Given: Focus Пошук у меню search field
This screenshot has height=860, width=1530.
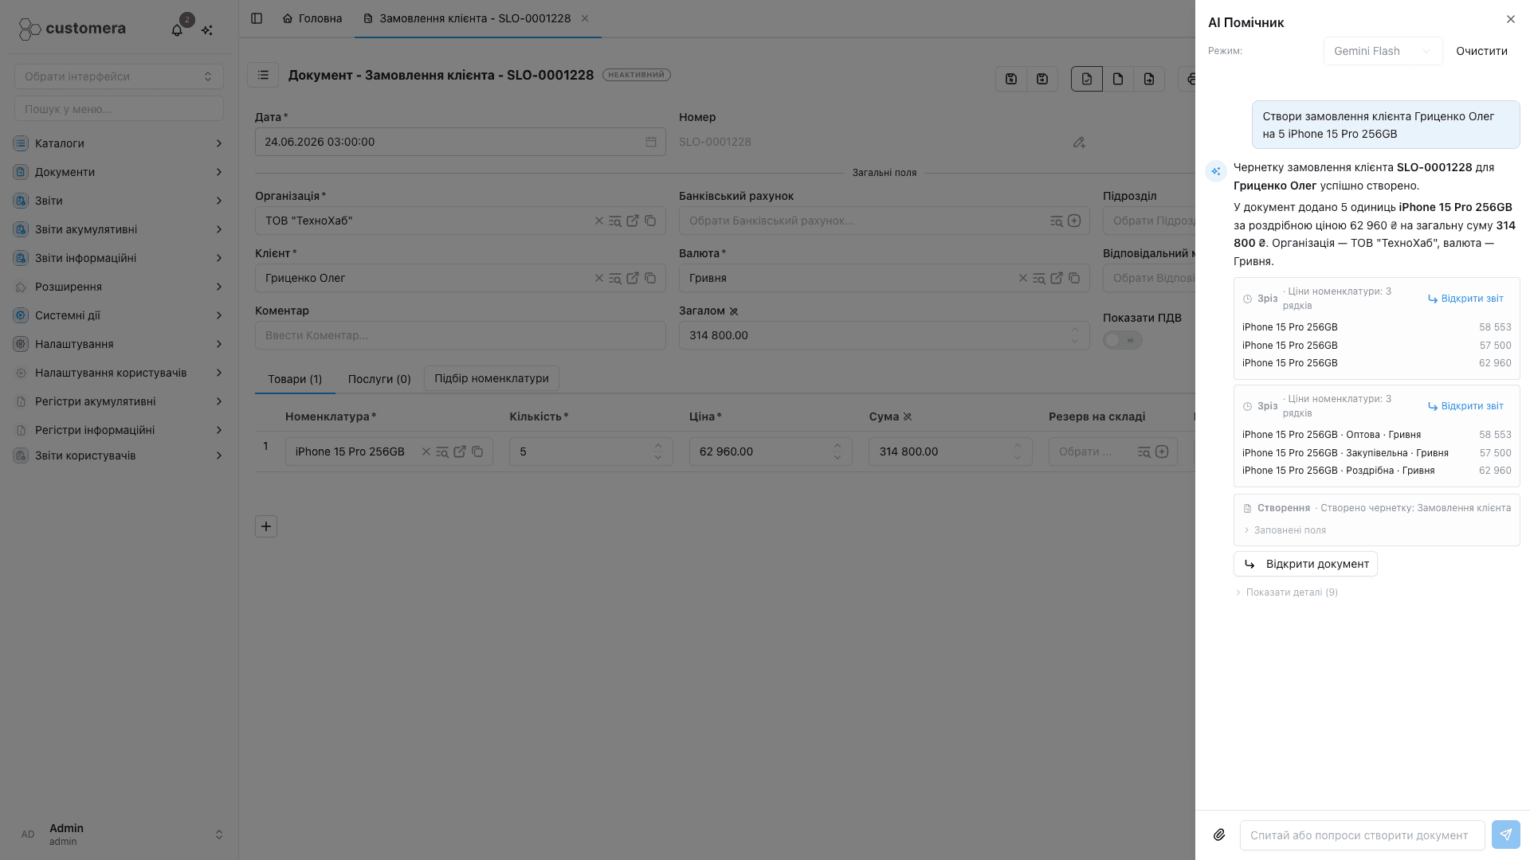Looking at the screenshot, I should click(x=119, y=109).
